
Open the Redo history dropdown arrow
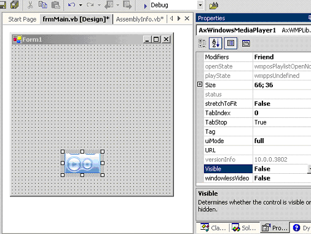point(99,5)
